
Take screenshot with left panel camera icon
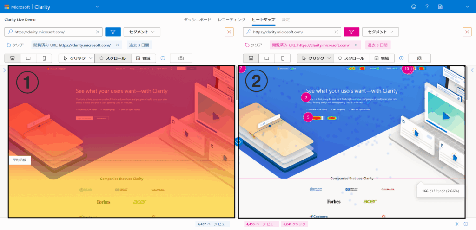click(181, 58)
